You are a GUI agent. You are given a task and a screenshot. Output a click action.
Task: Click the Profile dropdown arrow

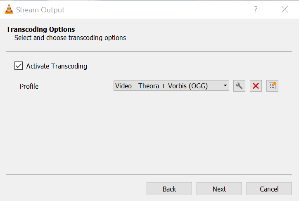225,86
